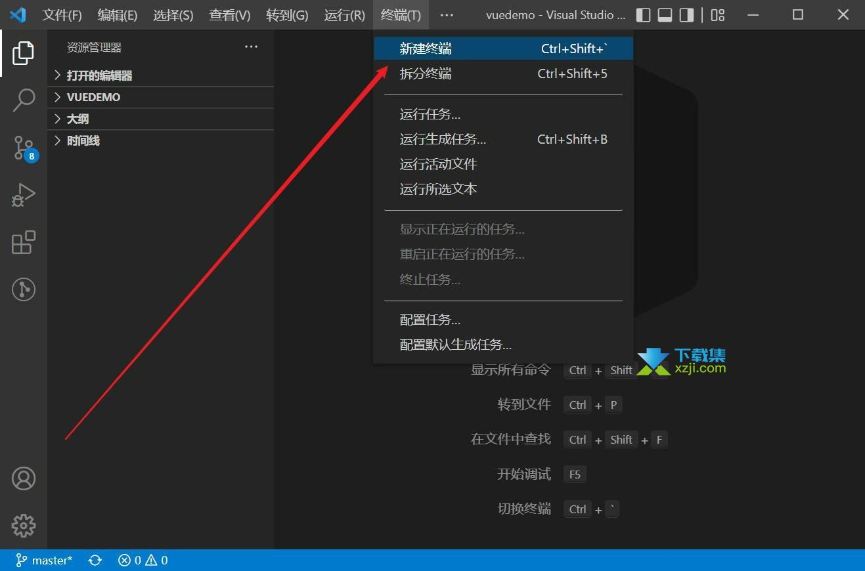The width and height of the screenshot is (865, 571).
Task: Open the 文件(F) menu
Action: (x=62, y=15)
